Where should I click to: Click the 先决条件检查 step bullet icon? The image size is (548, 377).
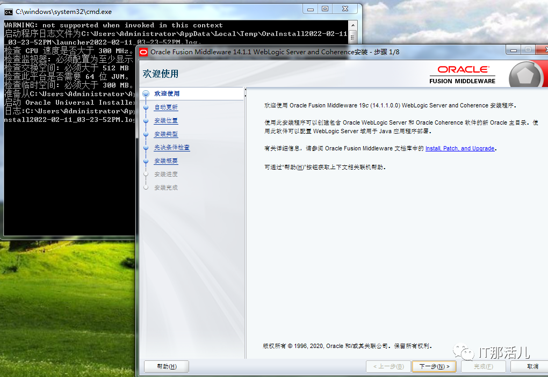146,148
